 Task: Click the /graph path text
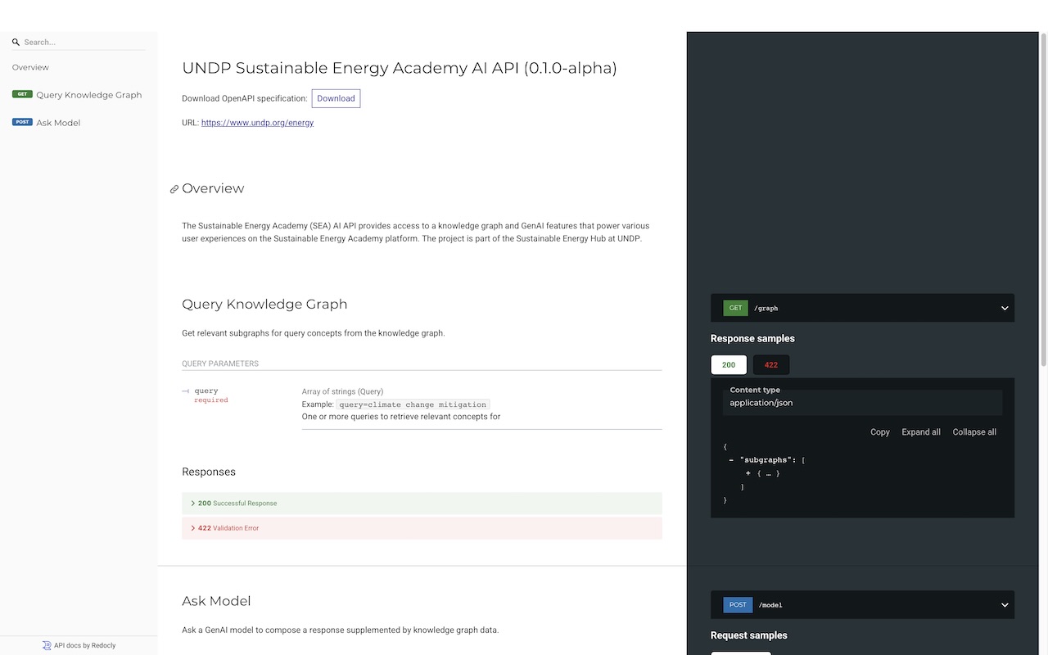tap(766, 309)
